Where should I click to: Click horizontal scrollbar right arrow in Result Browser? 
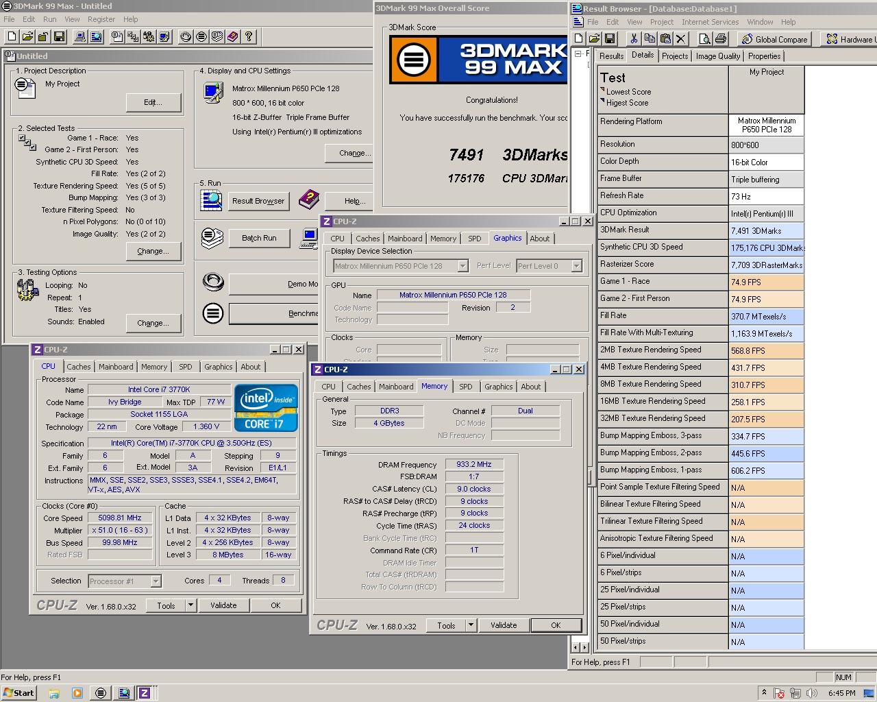pos(584,647)
